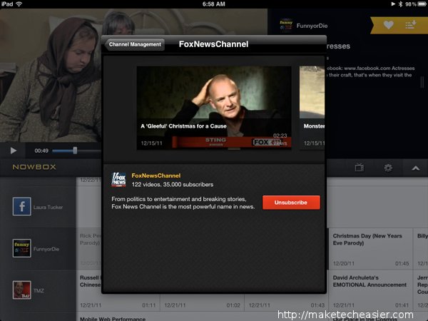Open the partially visible Monster video thumbnail

click(312, 108)
